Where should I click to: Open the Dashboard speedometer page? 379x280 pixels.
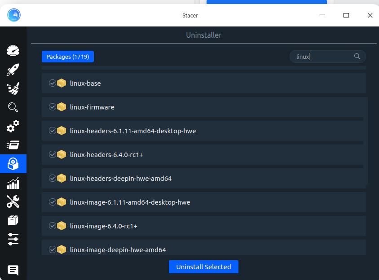click(13, 51)
